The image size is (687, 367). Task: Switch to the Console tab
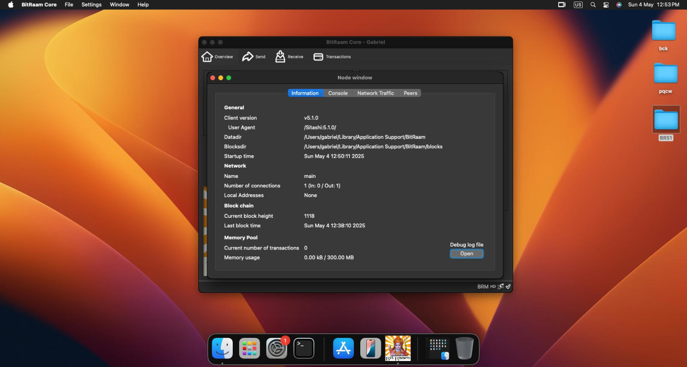coord(338,93)
